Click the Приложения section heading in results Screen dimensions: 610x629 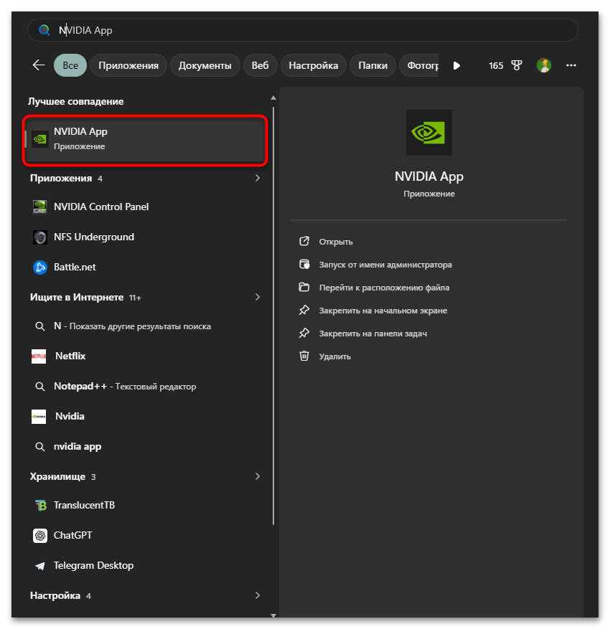(x=61, y=178)
